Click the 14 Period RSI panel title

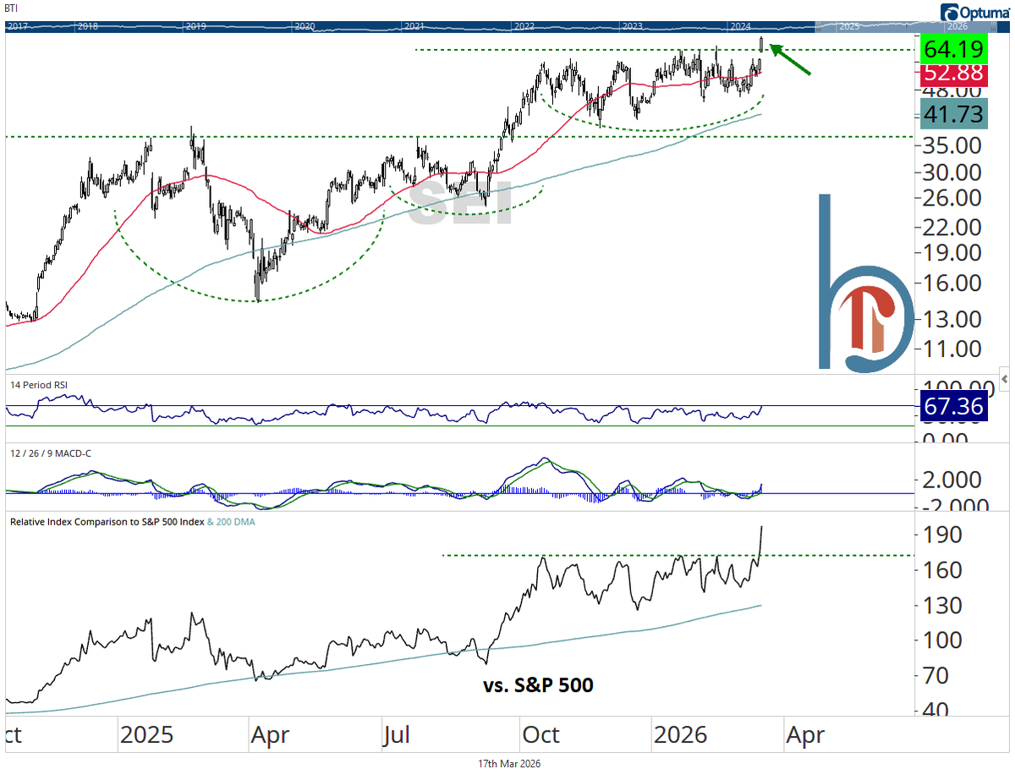click(x=38, y=385)
